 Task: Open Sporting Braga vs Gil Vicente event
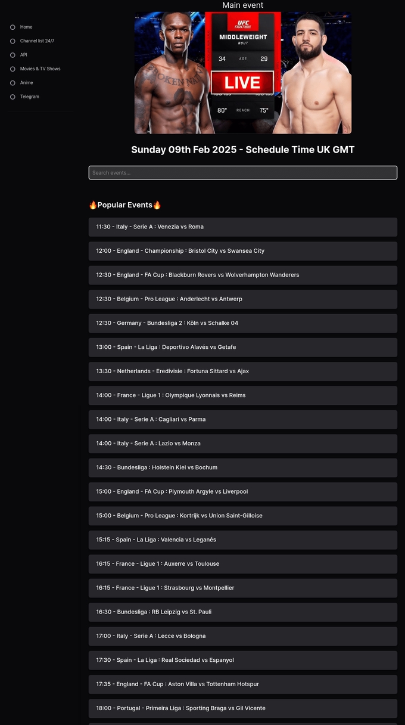click(x=243, y=708)
